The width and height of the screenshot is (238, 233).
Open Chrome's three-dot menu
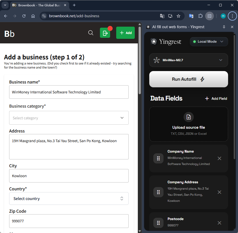[232, 16]
